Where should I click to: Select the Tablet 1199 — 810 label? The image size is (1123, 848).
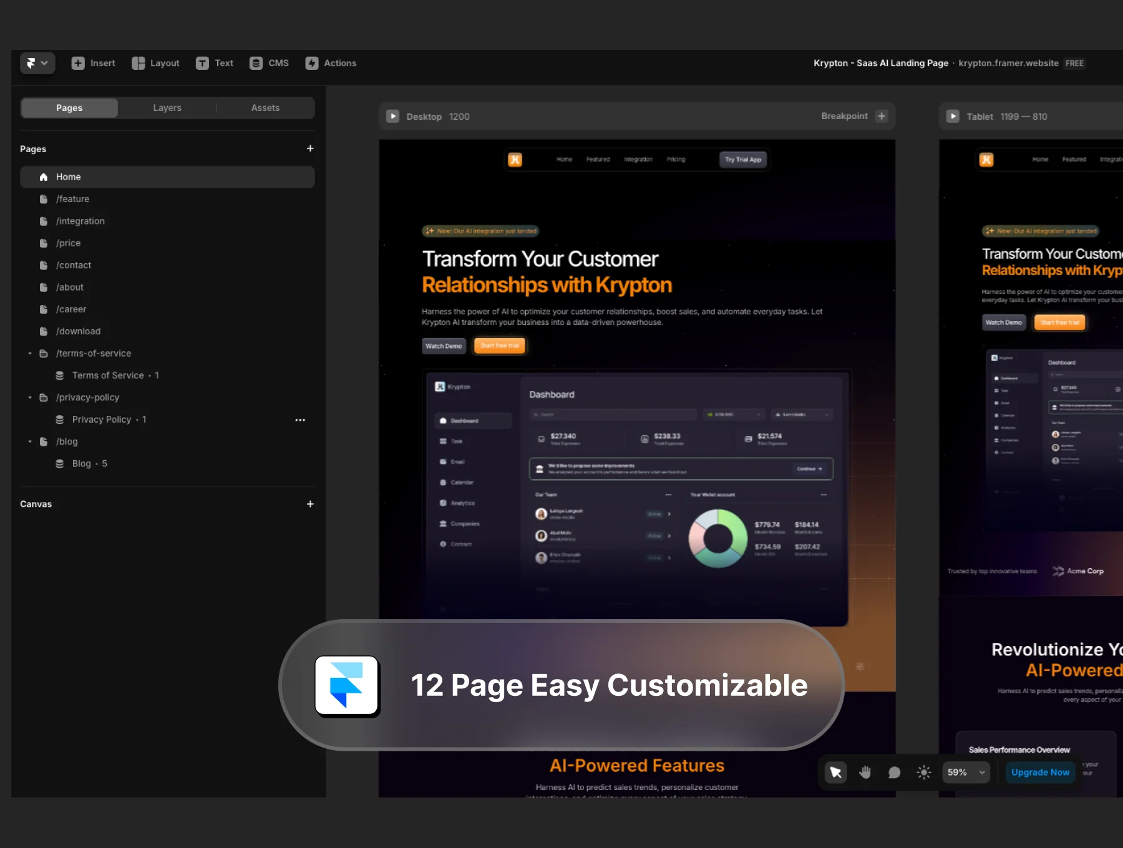coord(1007,117)
